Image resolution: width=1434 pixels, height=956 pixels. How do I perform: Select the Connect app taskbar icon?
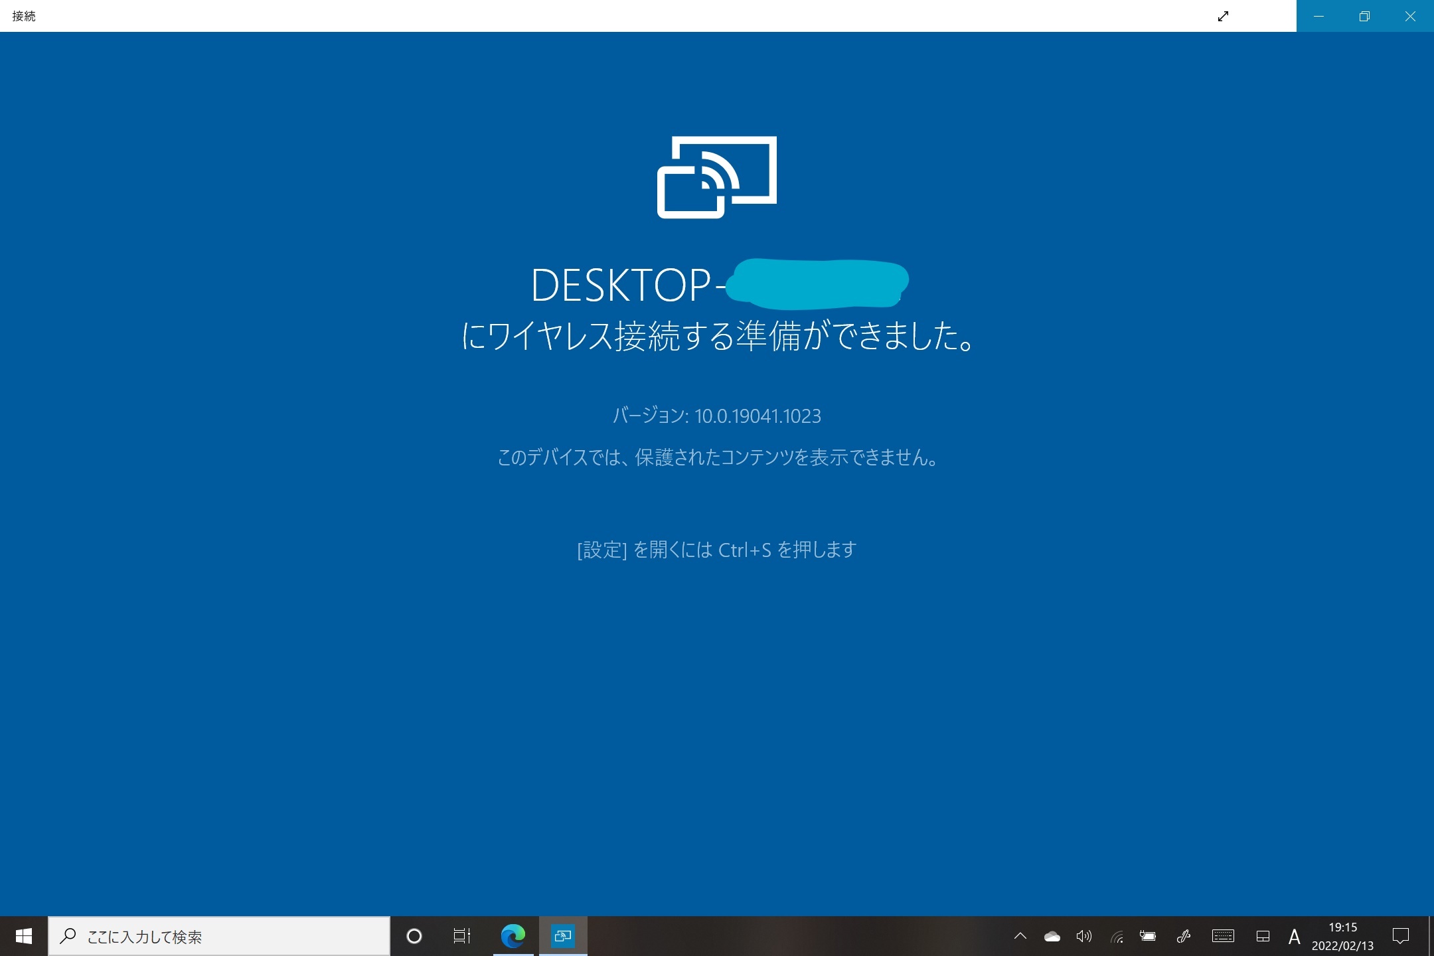pos(563,936)
